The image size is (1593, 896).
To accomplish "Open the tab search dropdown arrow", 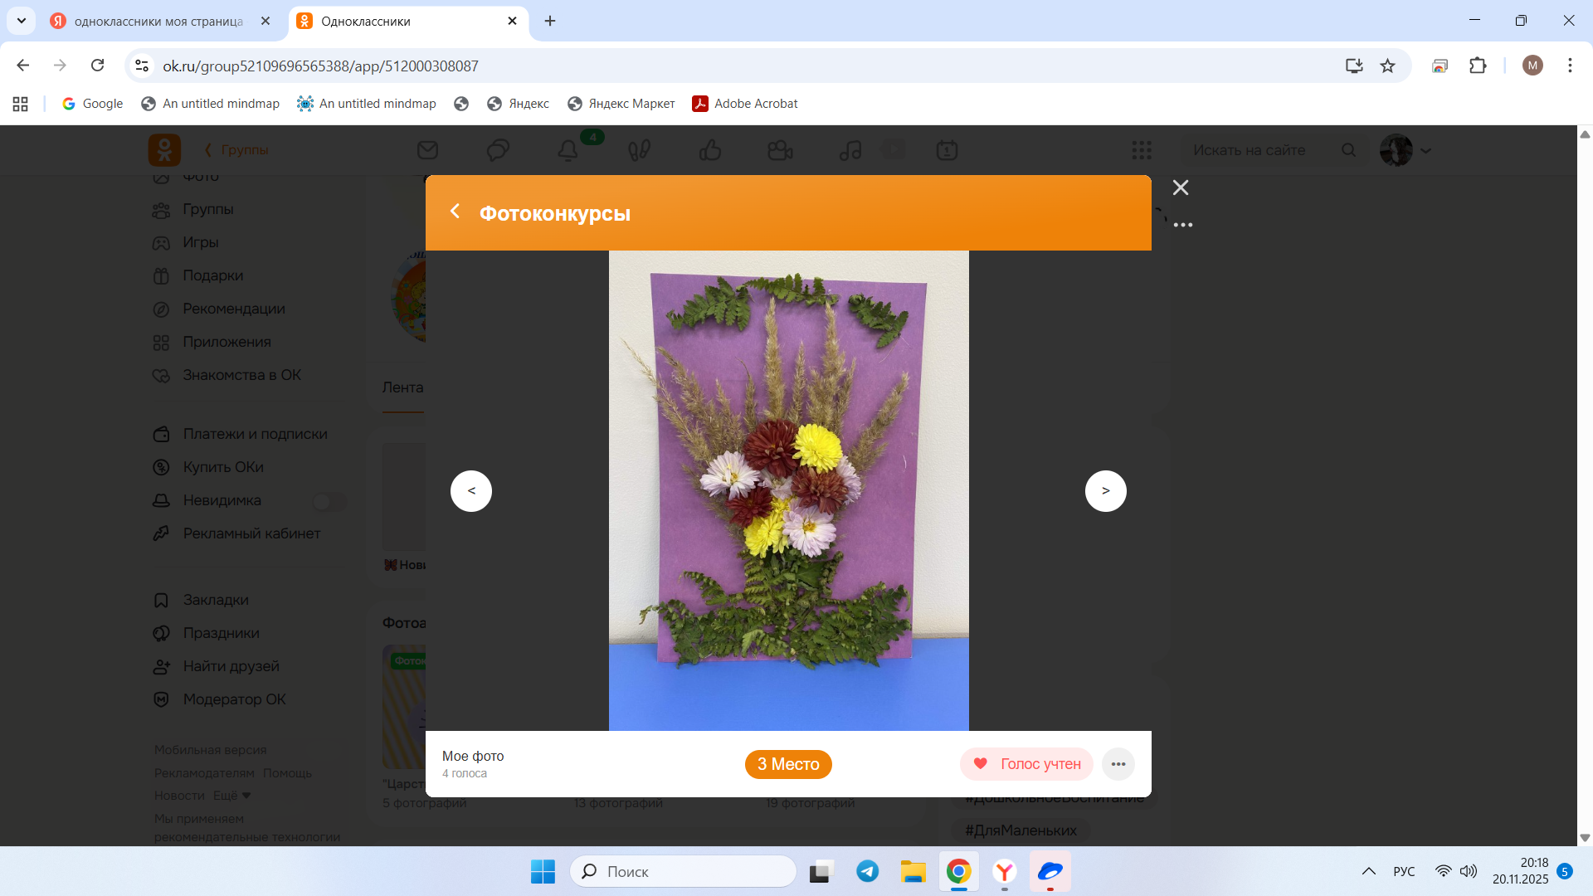I will (22, 21).
